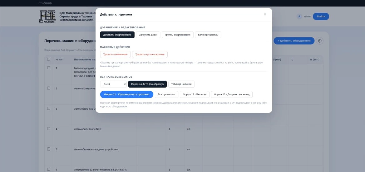The height and width of the screenshot is (172, 365).
Task: Click 'Таблица целиком' button
Action: tap(181, 84)
